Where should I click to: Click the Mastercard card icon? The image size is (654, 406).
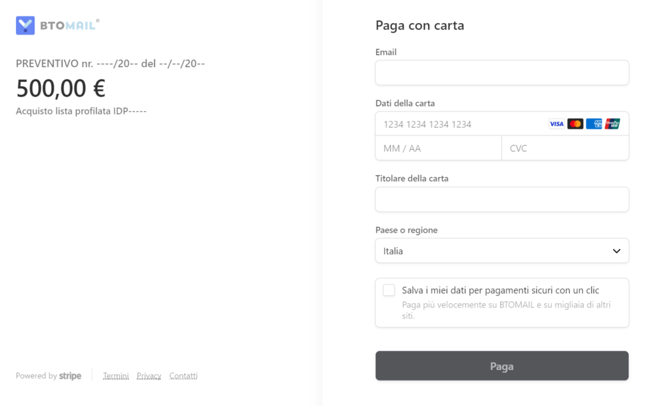[575, 124]
